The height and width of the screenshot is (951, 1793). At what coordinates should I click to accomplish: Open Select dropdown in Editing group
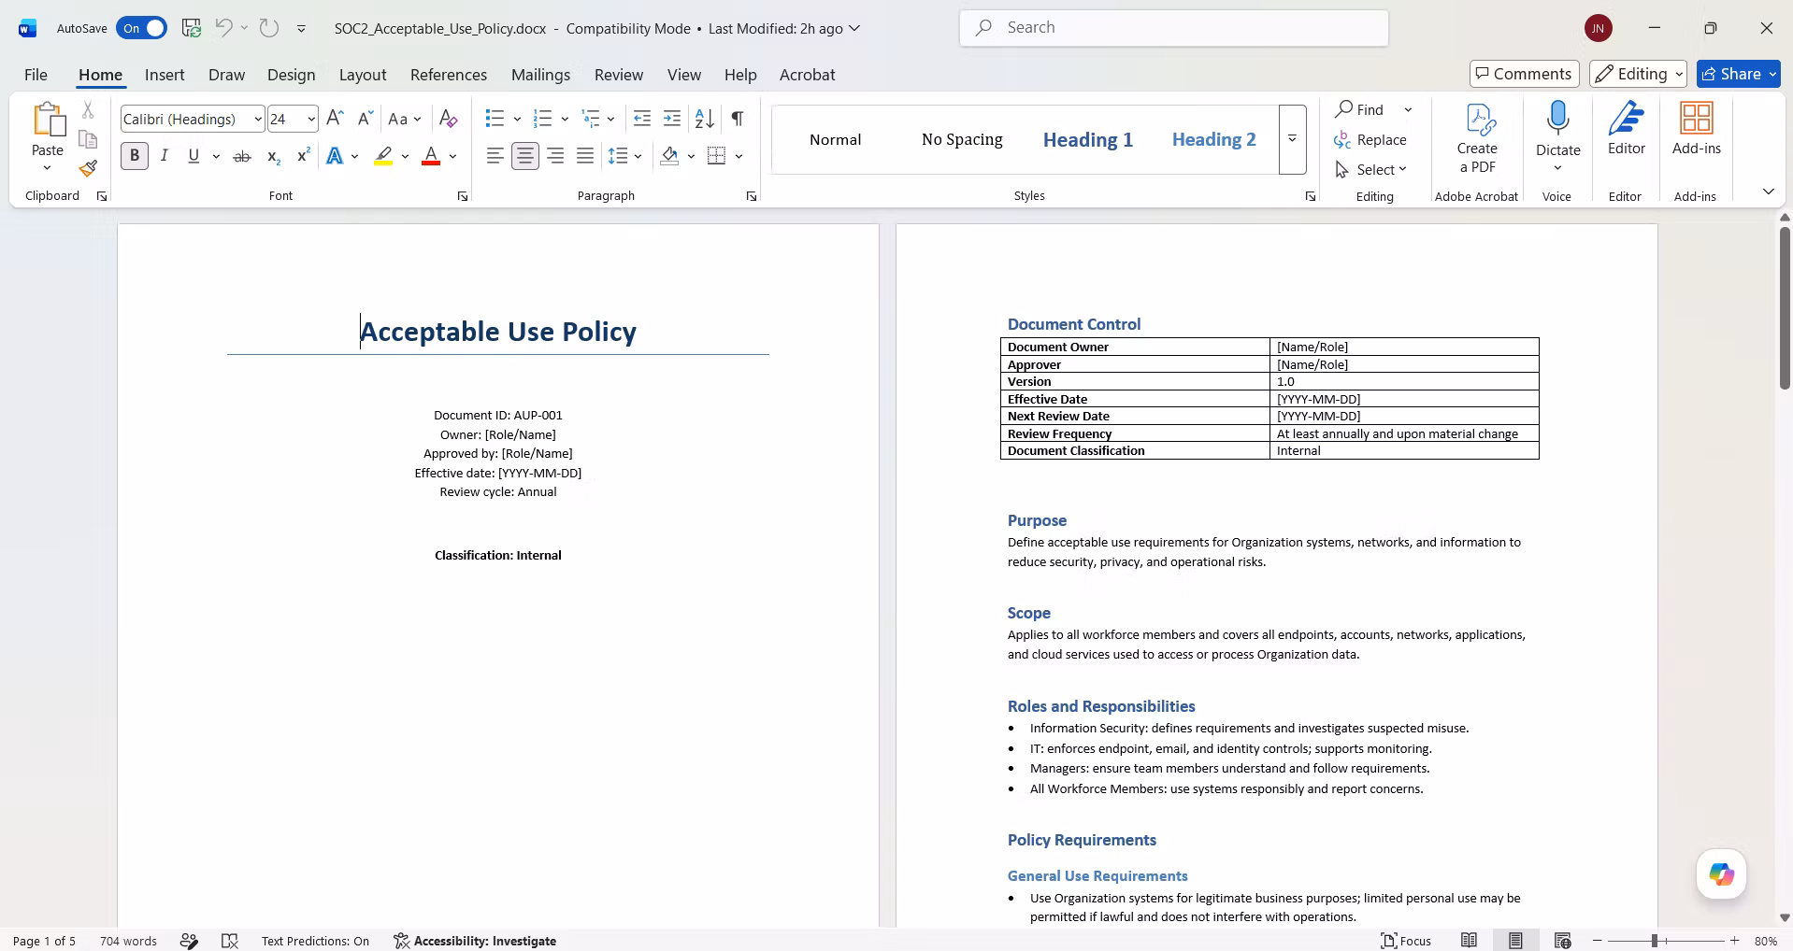1371,169
